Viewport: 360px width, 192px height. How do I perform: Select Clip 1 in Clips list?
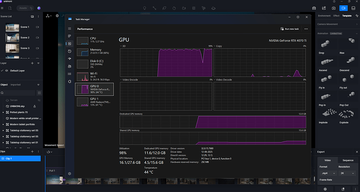tap(20, 159)
